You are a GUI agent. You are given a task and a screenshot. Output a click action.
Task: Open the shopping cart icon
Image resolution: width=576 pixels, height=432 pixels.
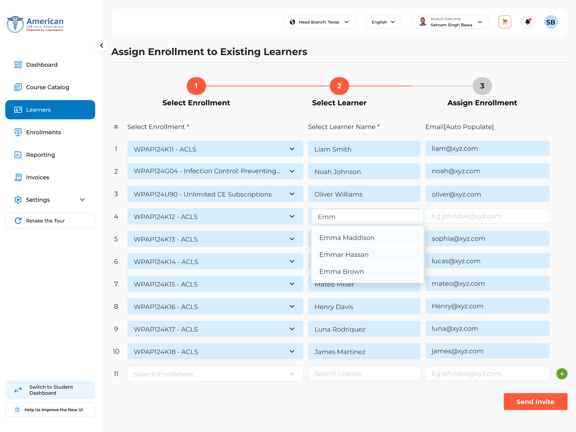(505, 22)
